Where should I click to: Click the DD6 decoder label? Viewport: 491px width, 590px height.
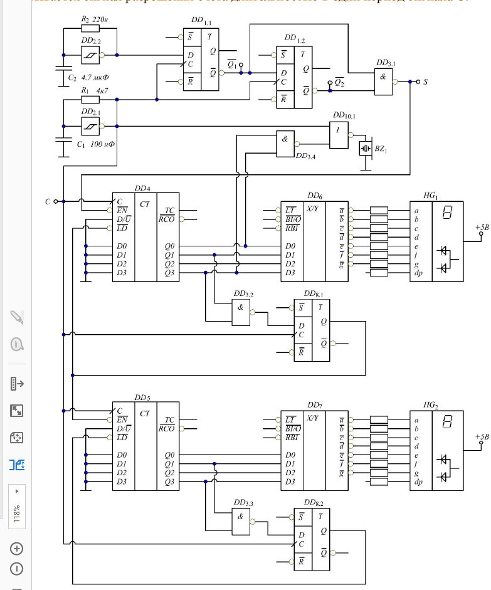[x=315, y=196]
